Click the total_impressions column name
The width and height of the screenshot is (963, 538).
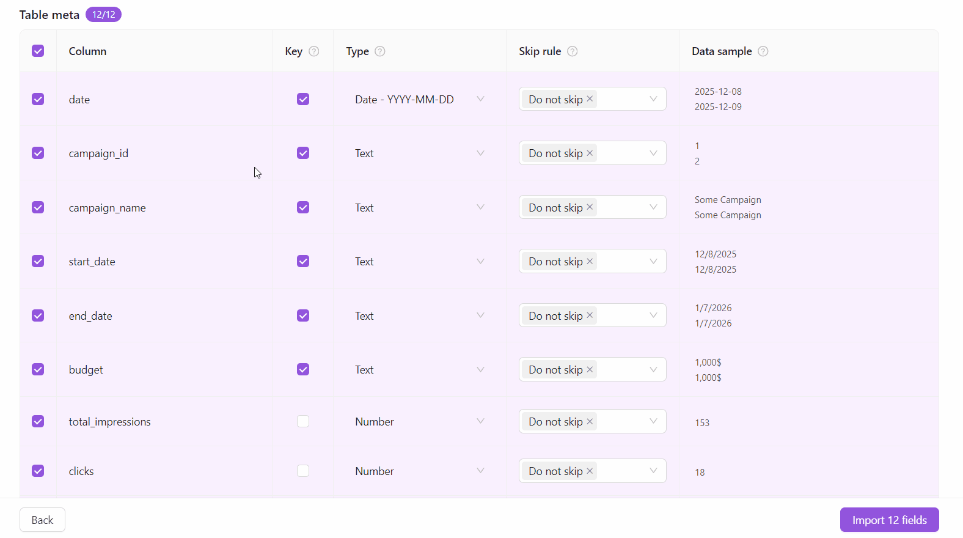(x=109, y=422)
